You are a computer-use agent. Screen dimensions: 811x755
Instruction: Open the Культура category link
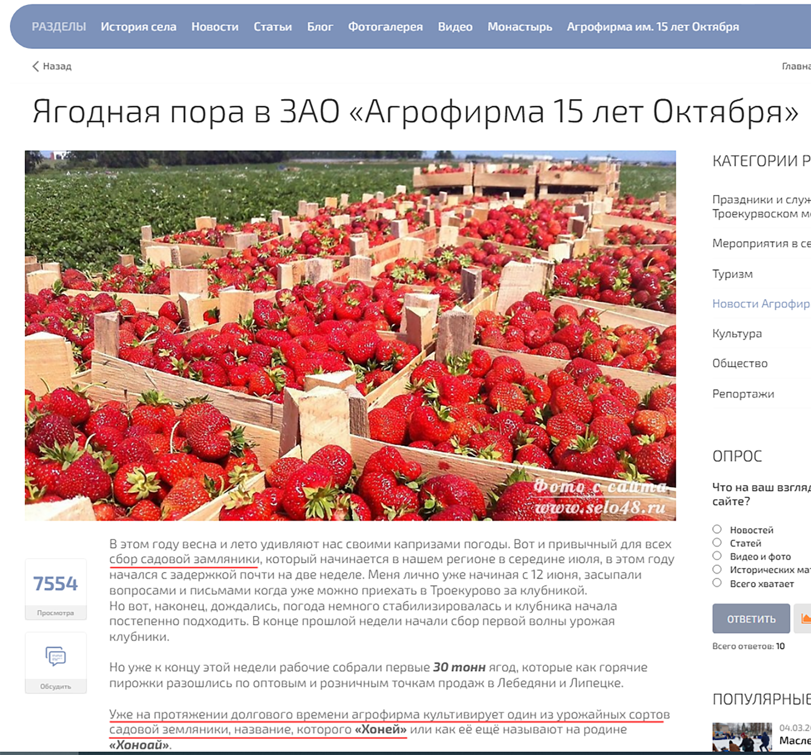[737, 333]
